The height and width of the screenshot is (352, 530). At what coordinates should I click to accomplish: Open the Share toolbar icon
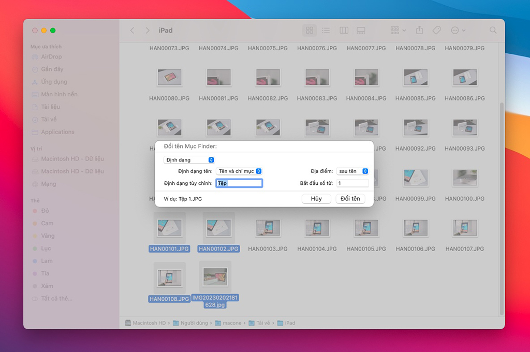coord(419,30)
